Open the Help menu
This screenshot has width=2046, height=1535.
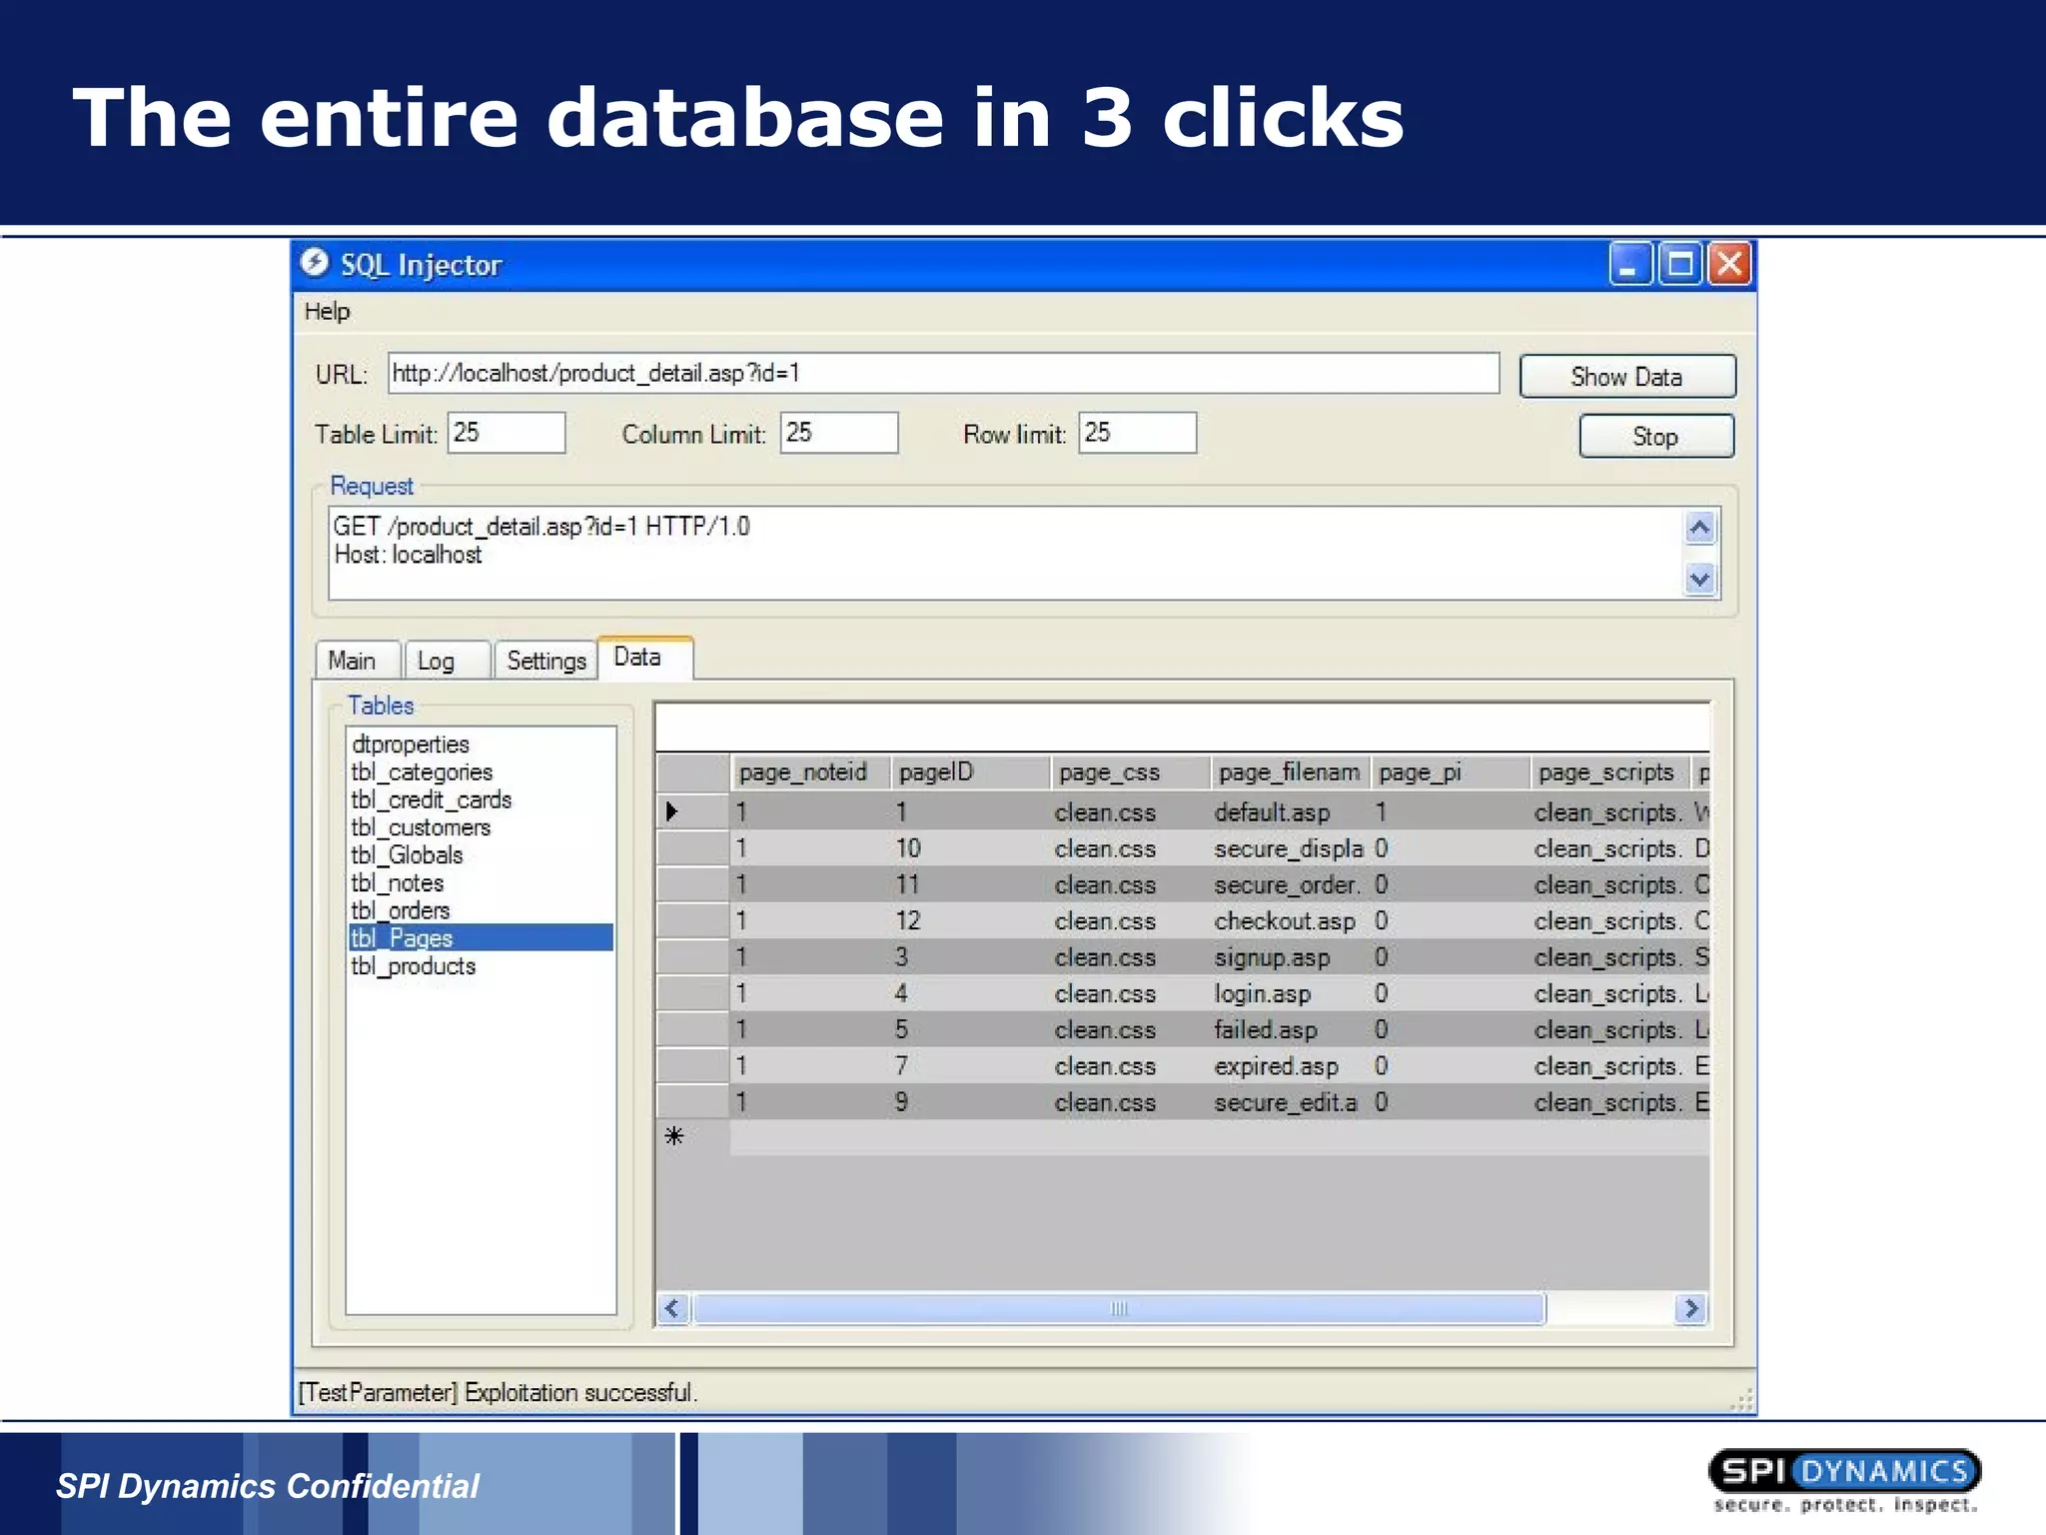click(x=327, y=312)
